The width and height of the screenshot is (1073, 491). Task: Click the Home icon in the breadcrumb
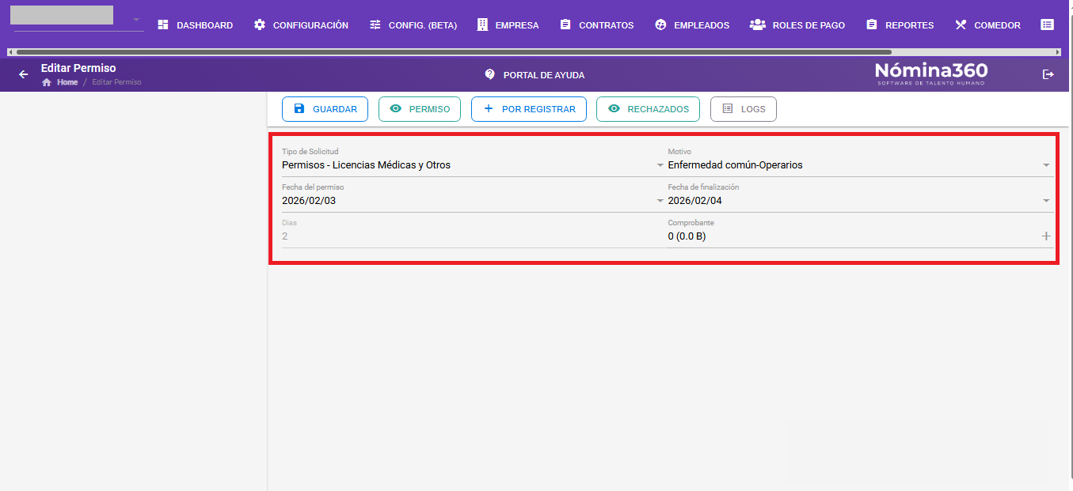(x=47, y=82)
